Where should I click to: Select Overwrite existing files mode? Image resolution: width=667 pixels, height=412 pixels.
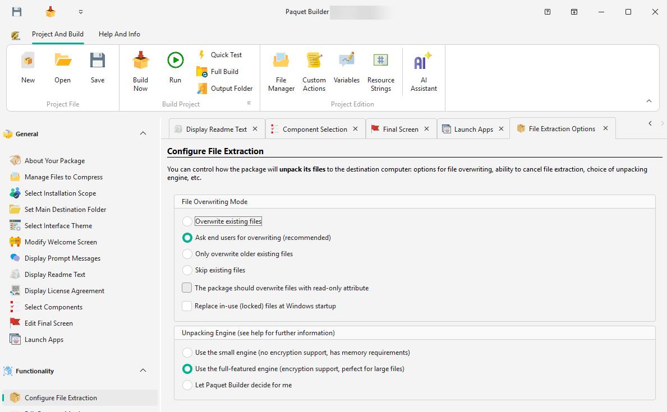pyautogui.click(x=187, y=221)
